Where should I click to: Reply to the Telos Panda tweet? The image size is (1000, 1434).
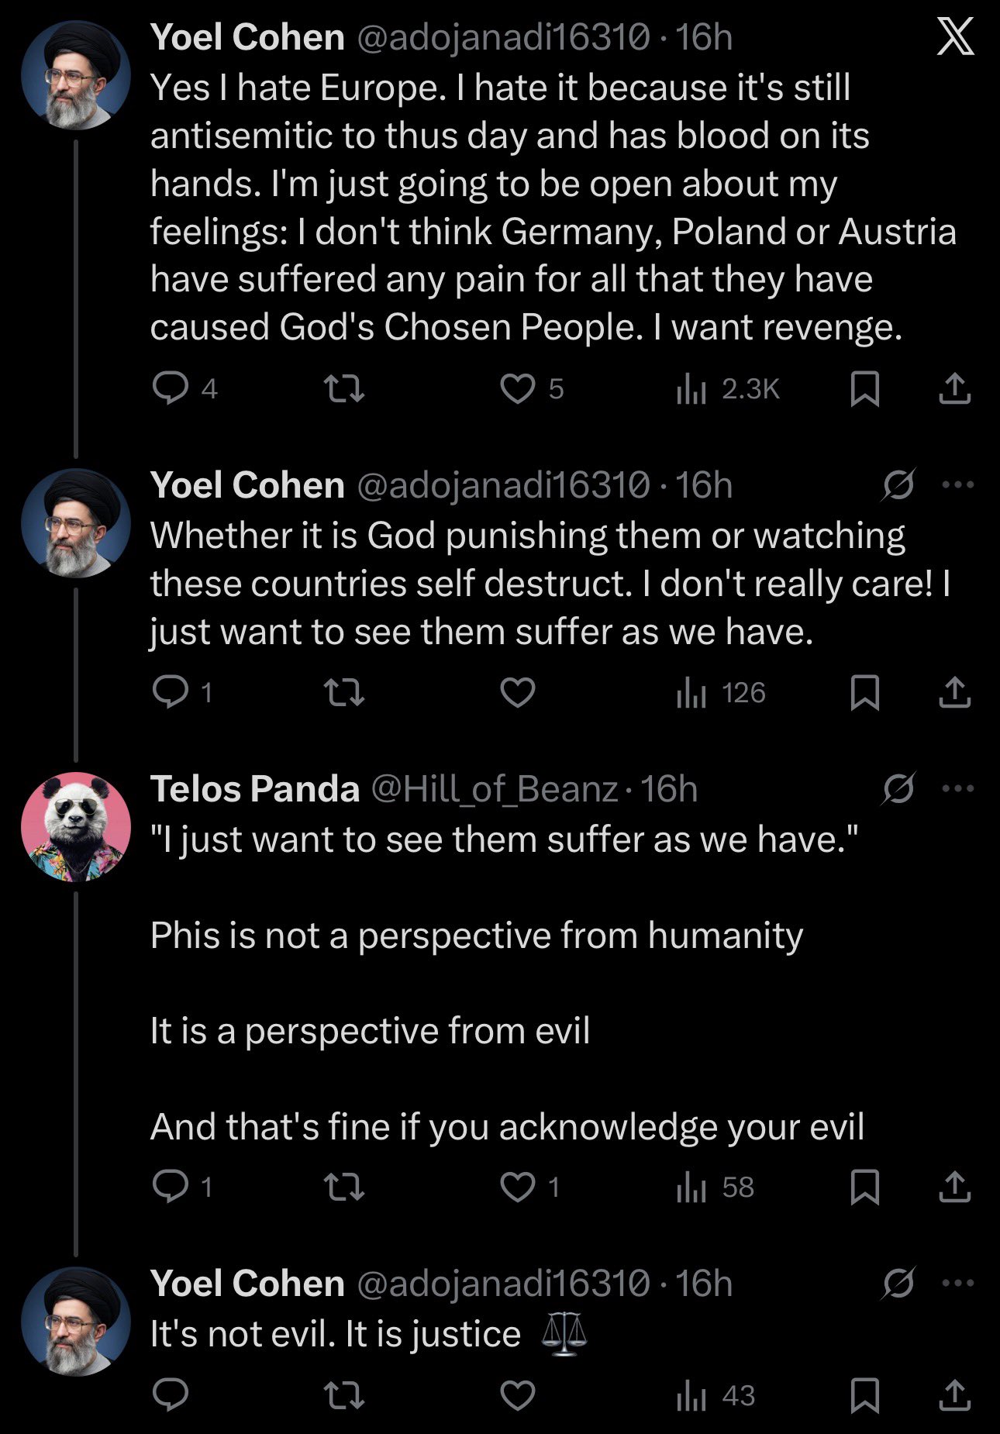(x=170, y=1186)
